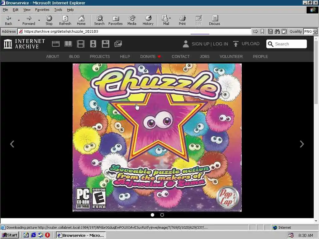Click the user avatar icon
Screen dimensions: 319x239
186,44
